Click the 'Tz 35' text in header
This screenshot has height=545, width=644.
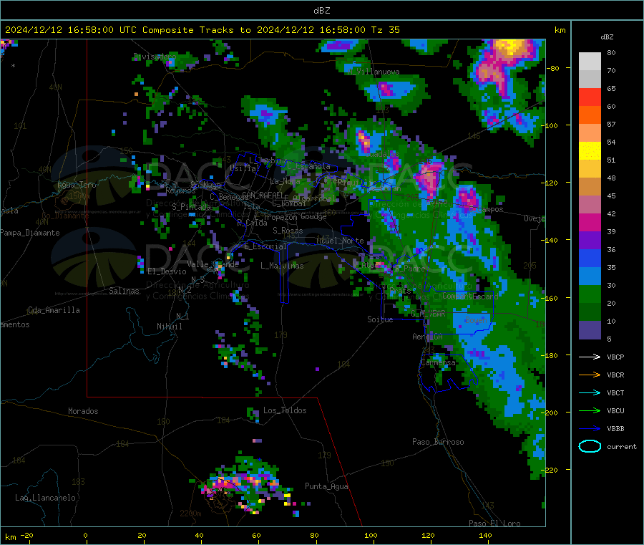pos(385,30)
